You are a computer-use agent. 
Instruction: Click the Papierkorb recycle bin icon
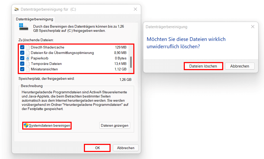tap(28, 58)
